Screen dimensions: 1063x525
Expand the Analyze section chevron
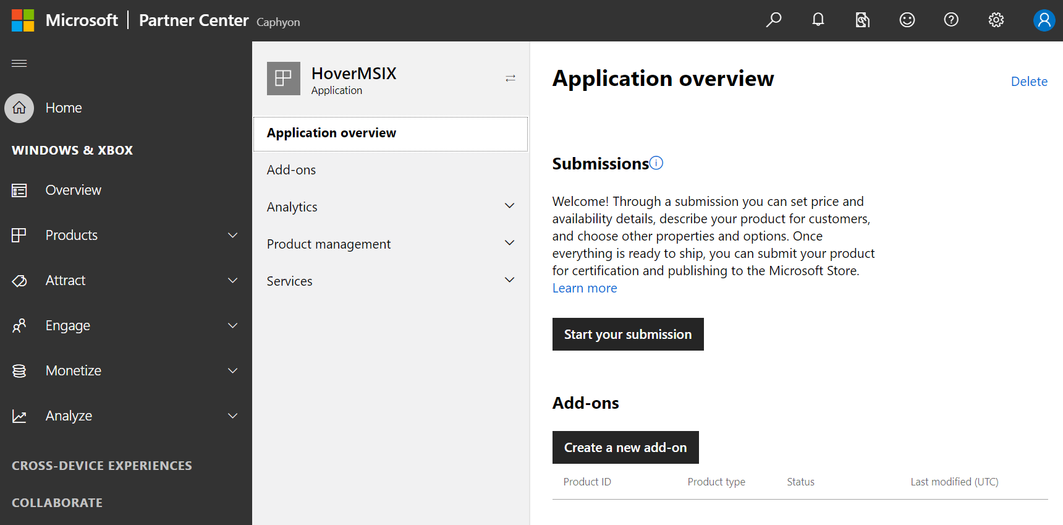(x=233, y=416)
